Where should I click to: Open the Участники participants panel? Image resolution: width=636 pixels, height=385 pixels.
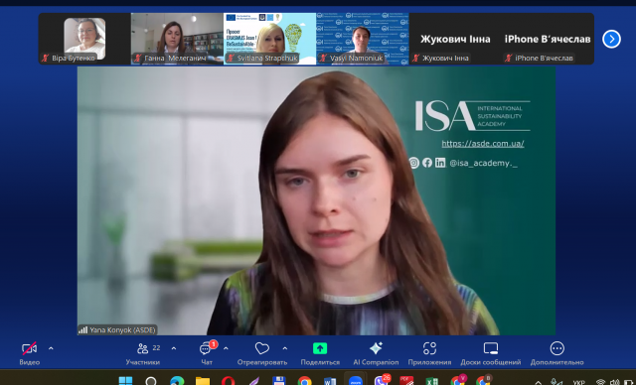(143, 353)
